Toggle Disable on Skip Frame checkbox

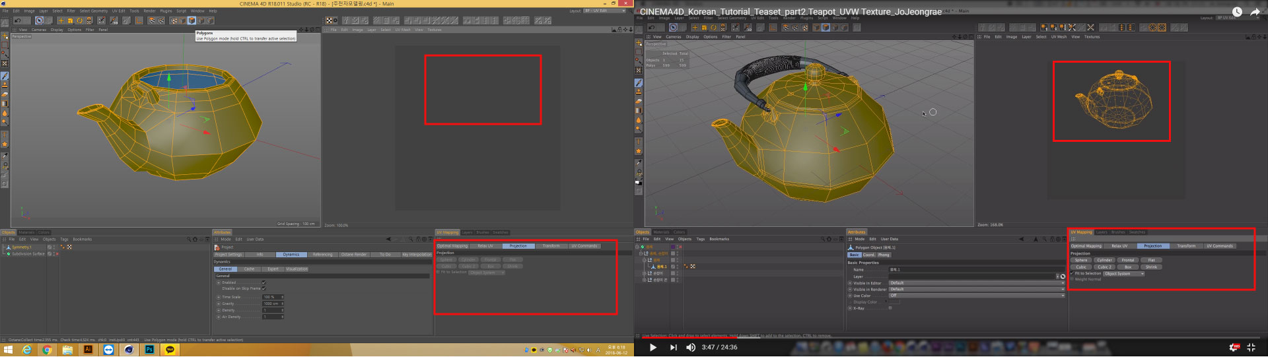[x=264, y=288]
